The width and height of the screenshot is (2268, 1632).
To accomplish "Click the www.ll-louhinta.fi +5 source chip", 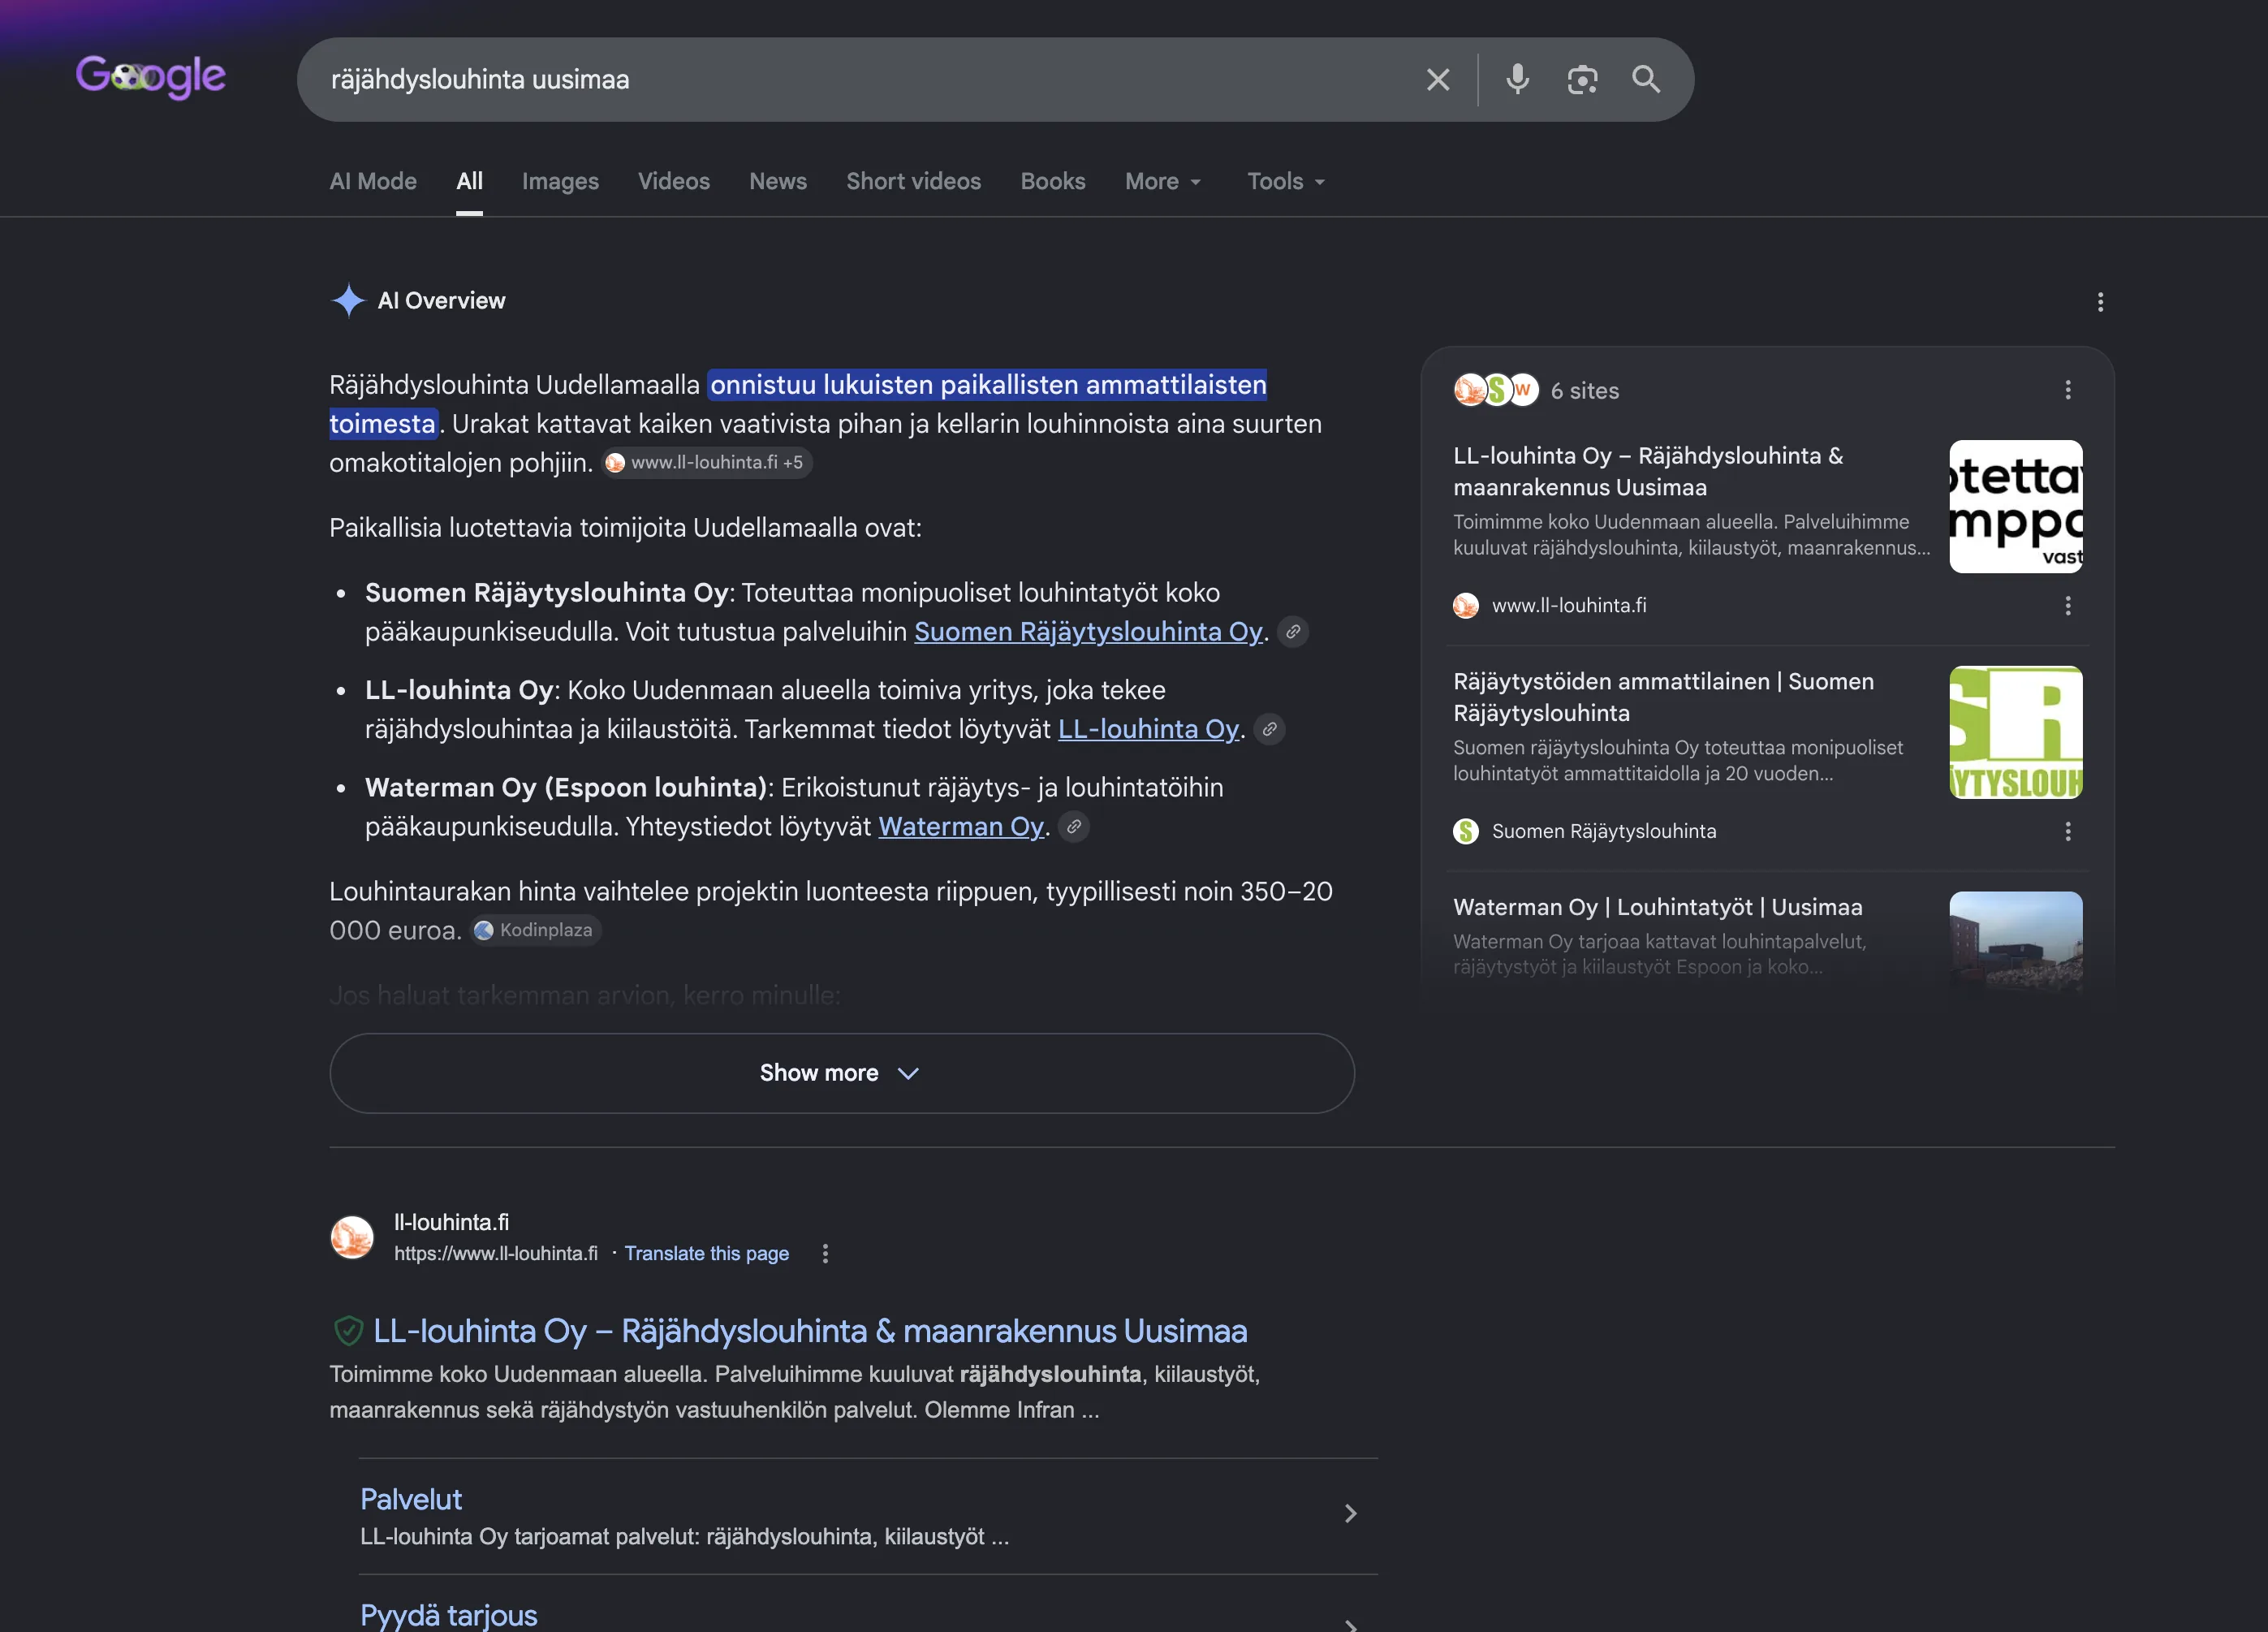I will point(706,463).
